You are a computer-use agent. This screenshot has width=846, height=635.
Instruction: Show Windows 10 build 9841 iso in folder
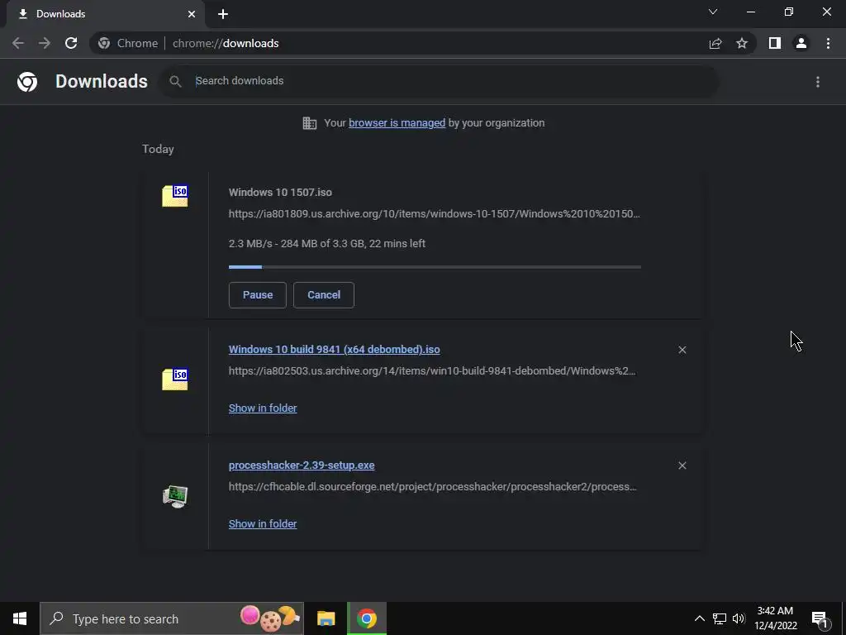point(263,408)
